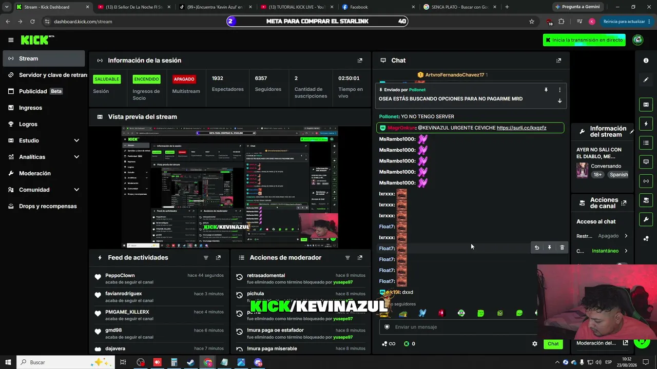Viewport: 657px width, 369px height.
Task: Click the stream preview thumbnail
Action: pos(230,187)
